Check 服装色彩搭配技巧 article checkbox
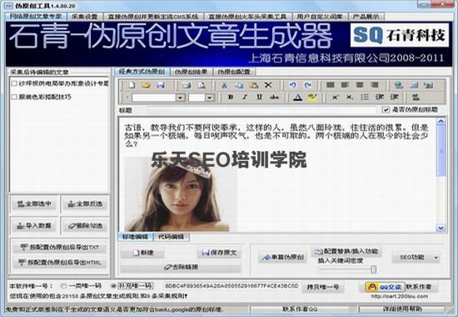 pos(13,97)
